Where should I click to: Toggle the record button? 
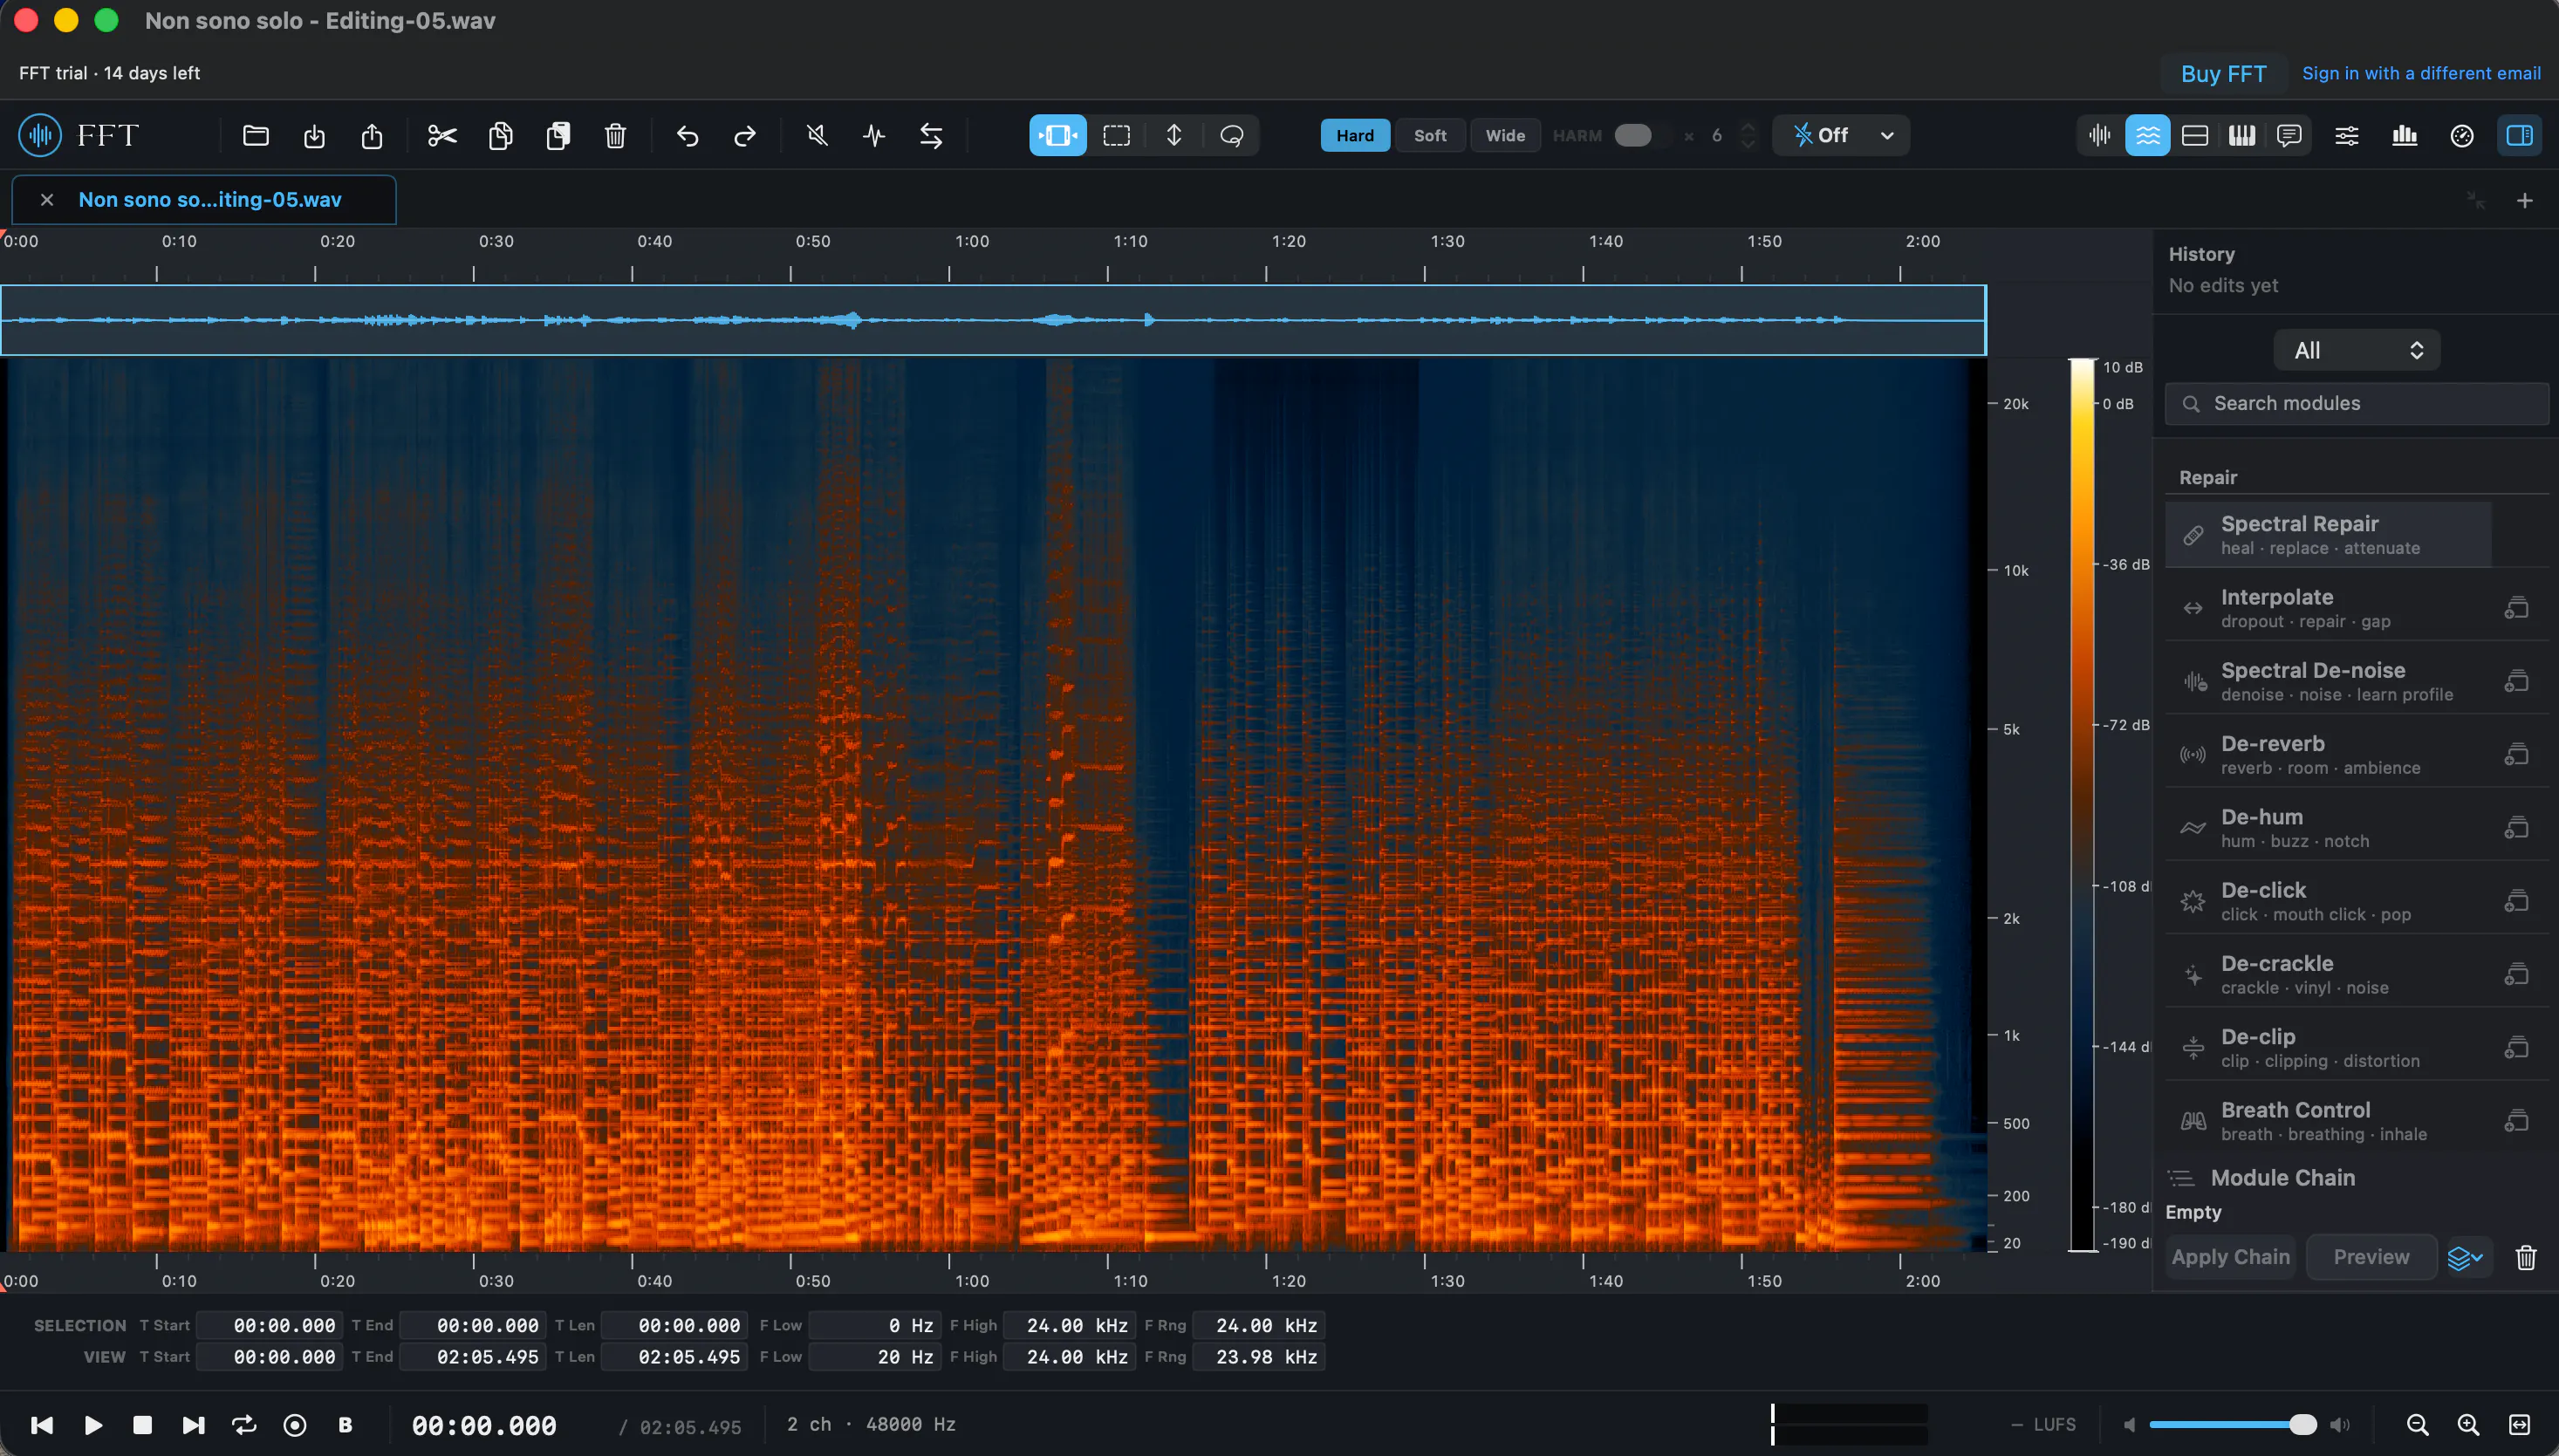295,1425
